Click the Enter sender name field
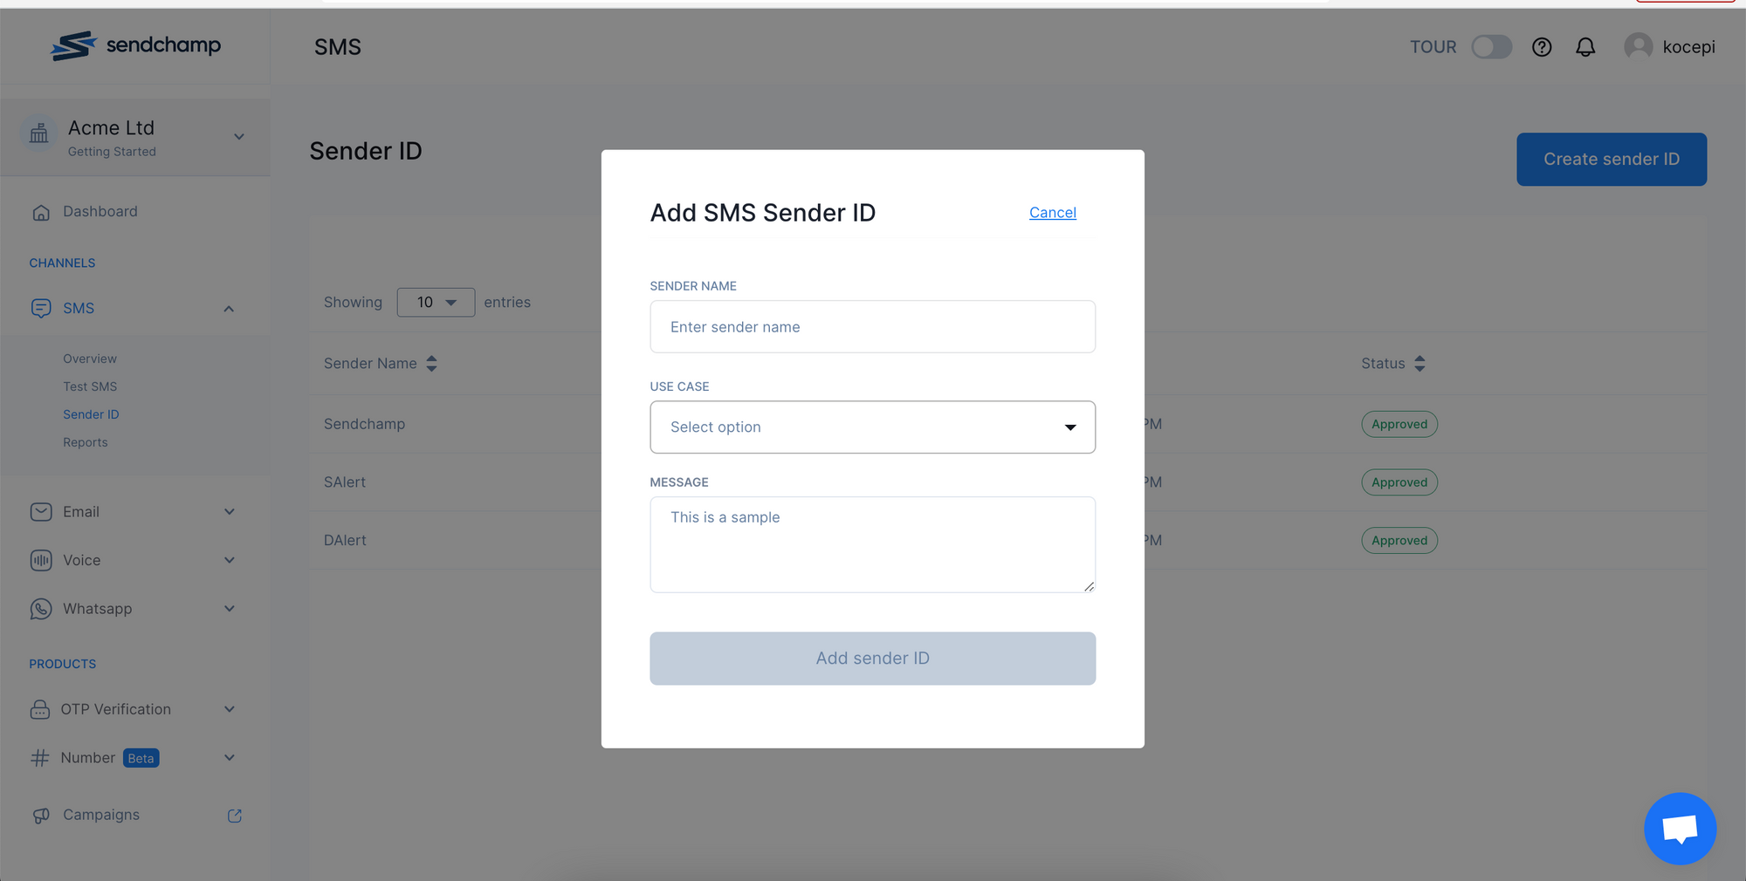1746x881 pixels. (872, 326)
